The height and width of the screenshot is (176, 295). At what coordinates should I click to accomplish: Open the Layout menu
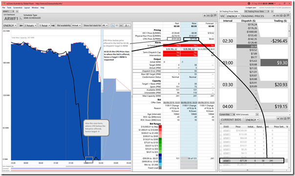(x=27, y=8)
